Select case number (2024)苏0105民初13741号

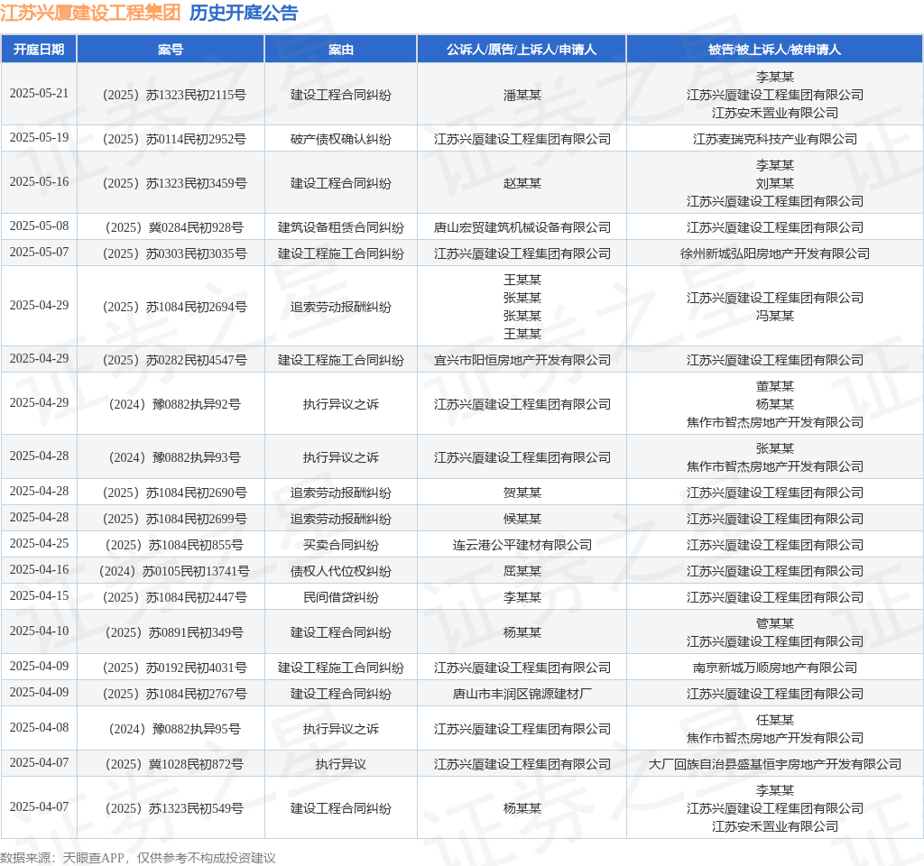[x=174, y=571]
